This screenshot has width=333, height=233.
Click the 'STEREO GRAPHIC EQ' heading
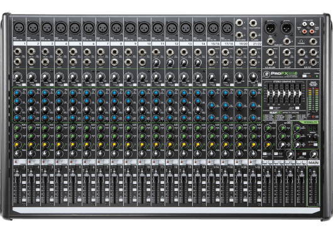285,82
